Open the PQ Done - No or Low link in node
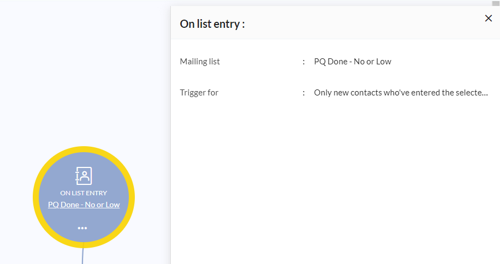Image resolution: width=500 pixels, height=264 pixels. (84, 205)
